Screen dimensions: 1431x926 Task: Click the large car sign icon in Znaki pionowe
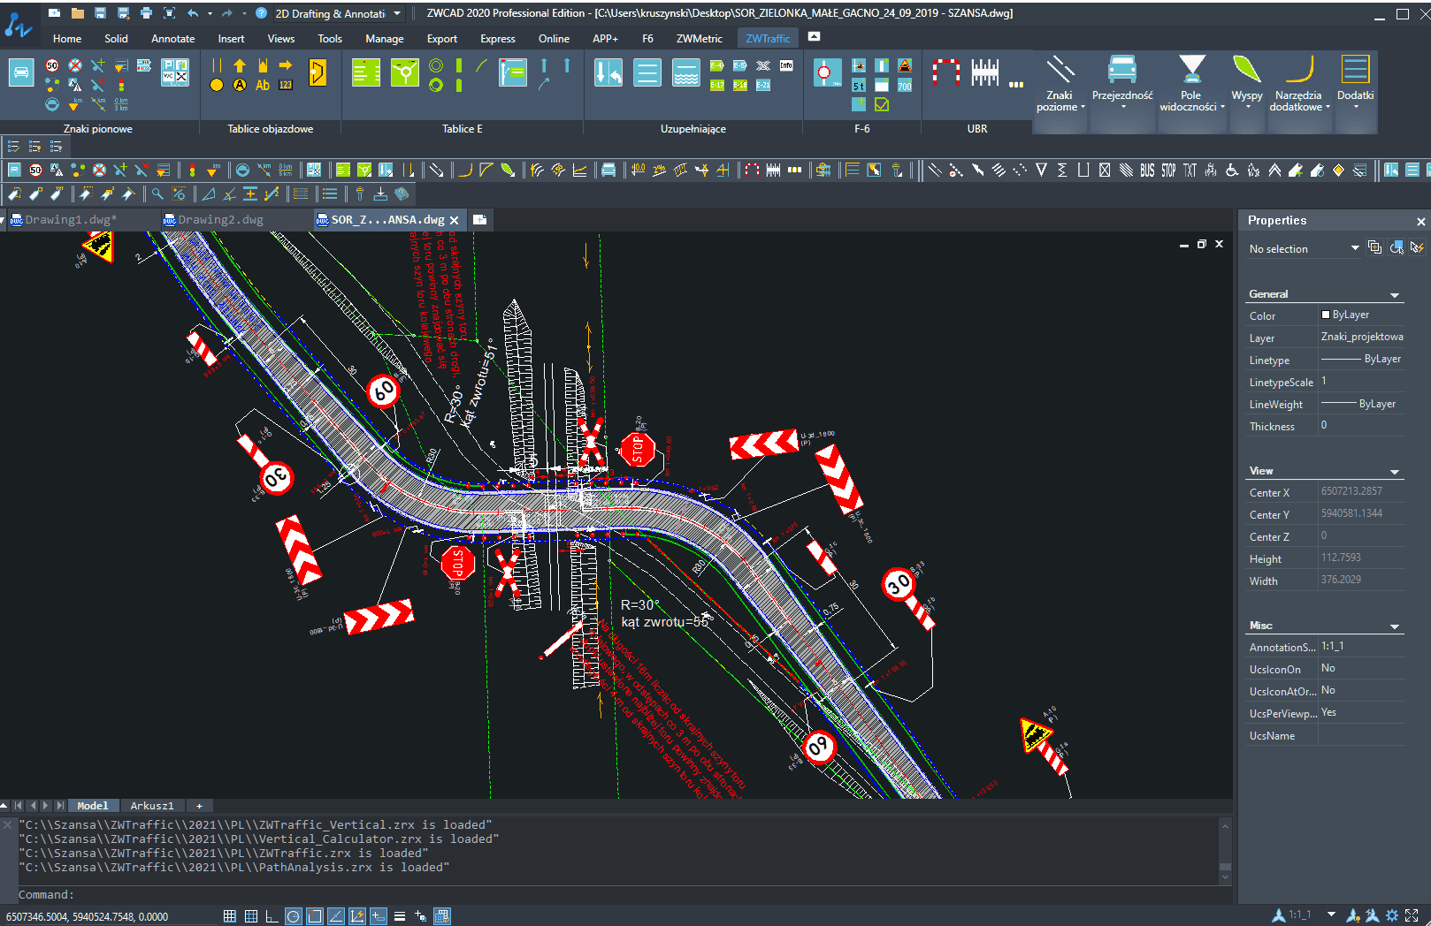[21, 72]
